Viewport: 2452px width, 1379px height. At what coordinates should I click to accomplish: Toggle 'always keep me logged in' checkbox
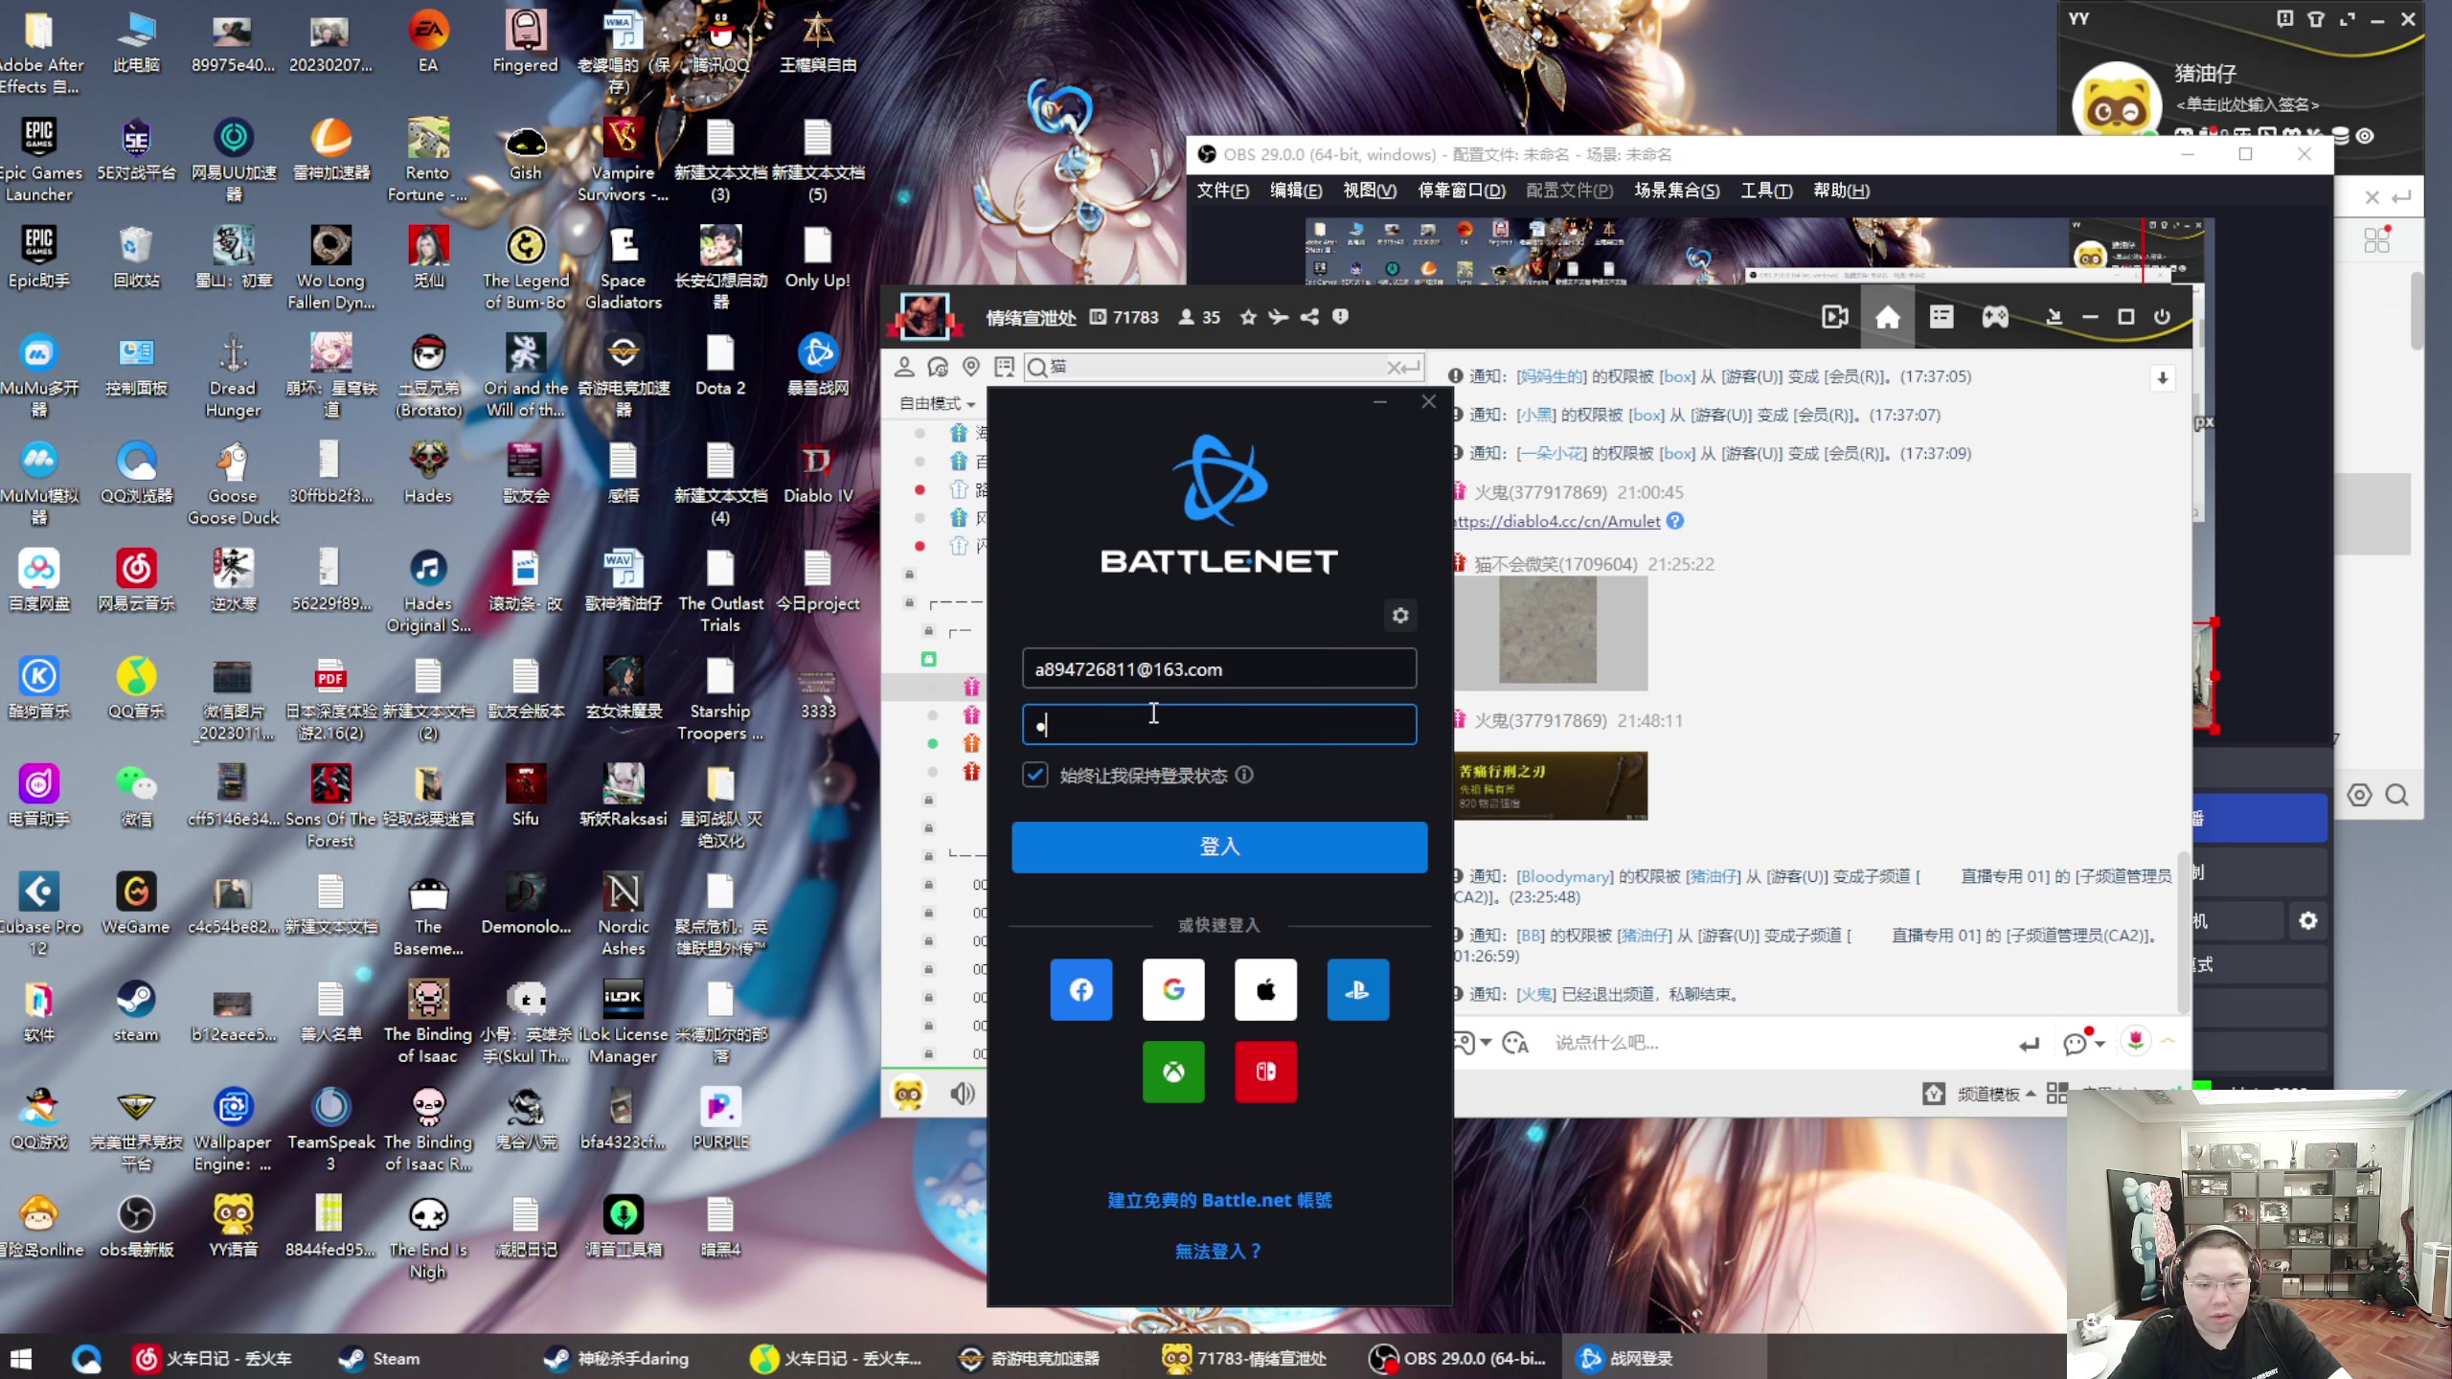click(1035, 773)
